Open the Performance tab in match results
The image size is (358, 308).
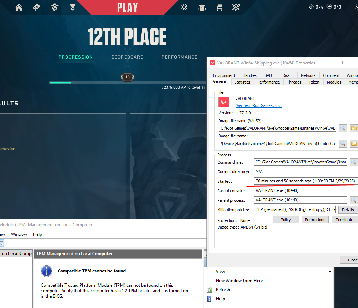tap(179, 57)
